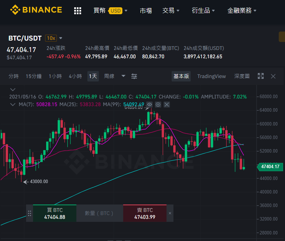
Task: Click the last price 47,404.17 in header
Action: tap(21, 50)
